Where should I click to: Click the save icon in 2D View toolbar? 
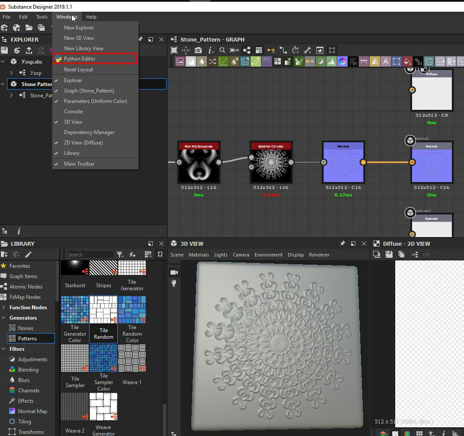389,254
